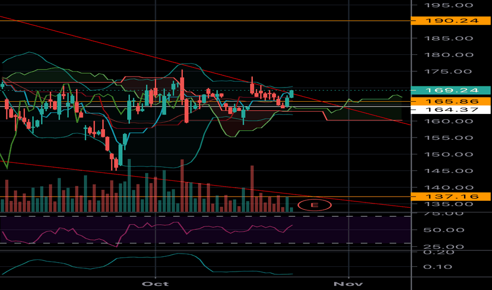Select the horizontal orange line at 190.24
The height and width of the screenshot is (290, 492).
[x=205, y=21]
